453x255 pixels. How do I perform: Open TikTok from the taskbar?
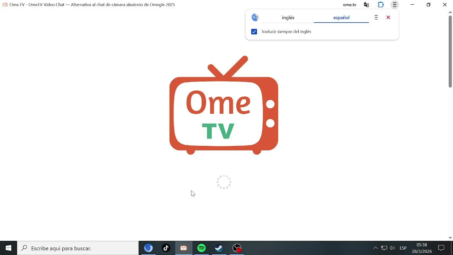pos(166,248)
